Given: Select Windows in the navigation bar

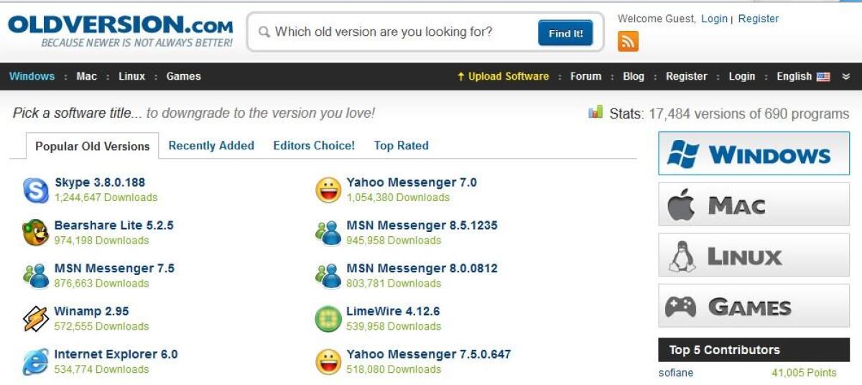Looking at the screenshot, I should (x=32, y=76).
